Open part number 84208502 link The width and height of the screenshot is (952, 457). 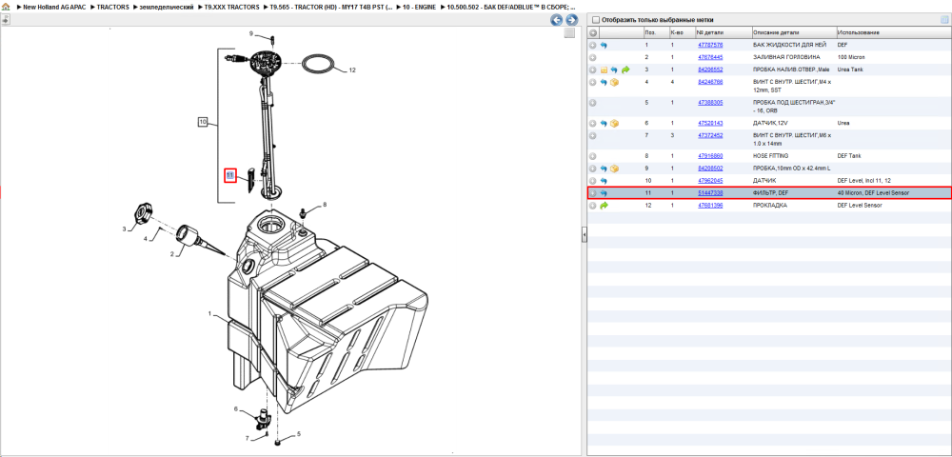click(710, 169)
